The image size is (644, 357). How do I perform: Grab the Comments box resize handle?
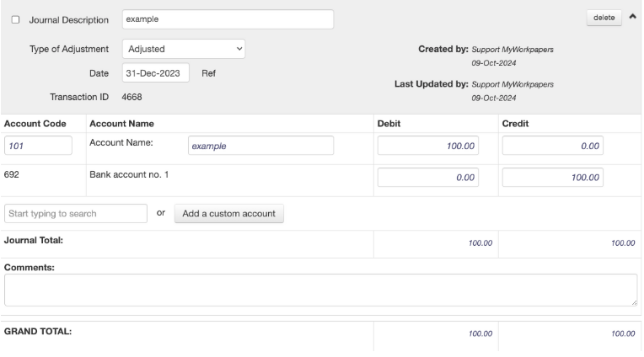(634, 301)
